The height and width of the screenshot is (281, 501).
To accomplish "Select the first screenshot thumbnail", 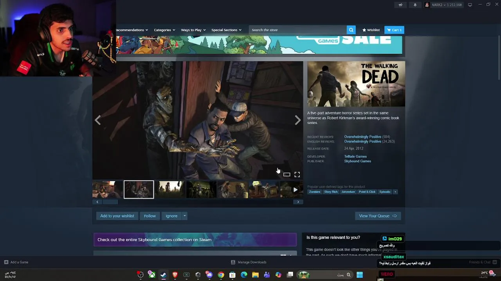I will (107, 189).
